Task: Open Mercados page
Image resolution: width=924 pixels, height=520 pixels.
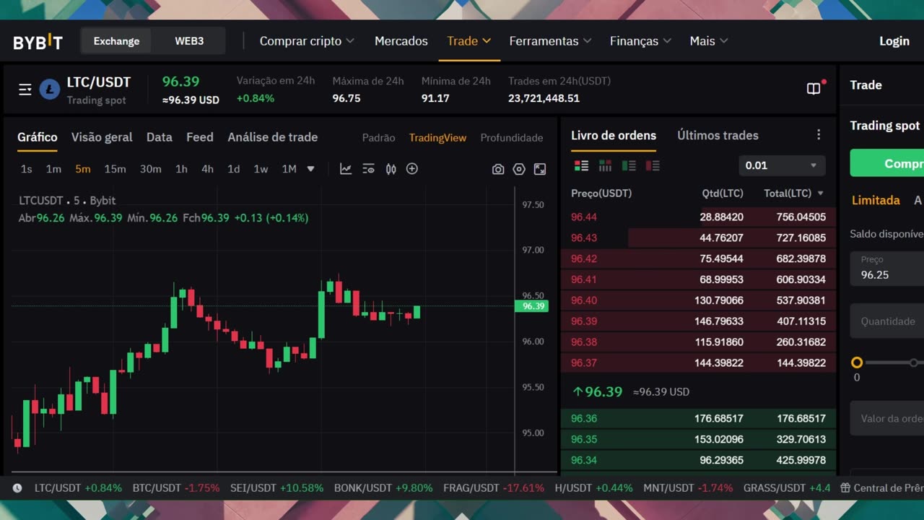Action: (401, 41)
